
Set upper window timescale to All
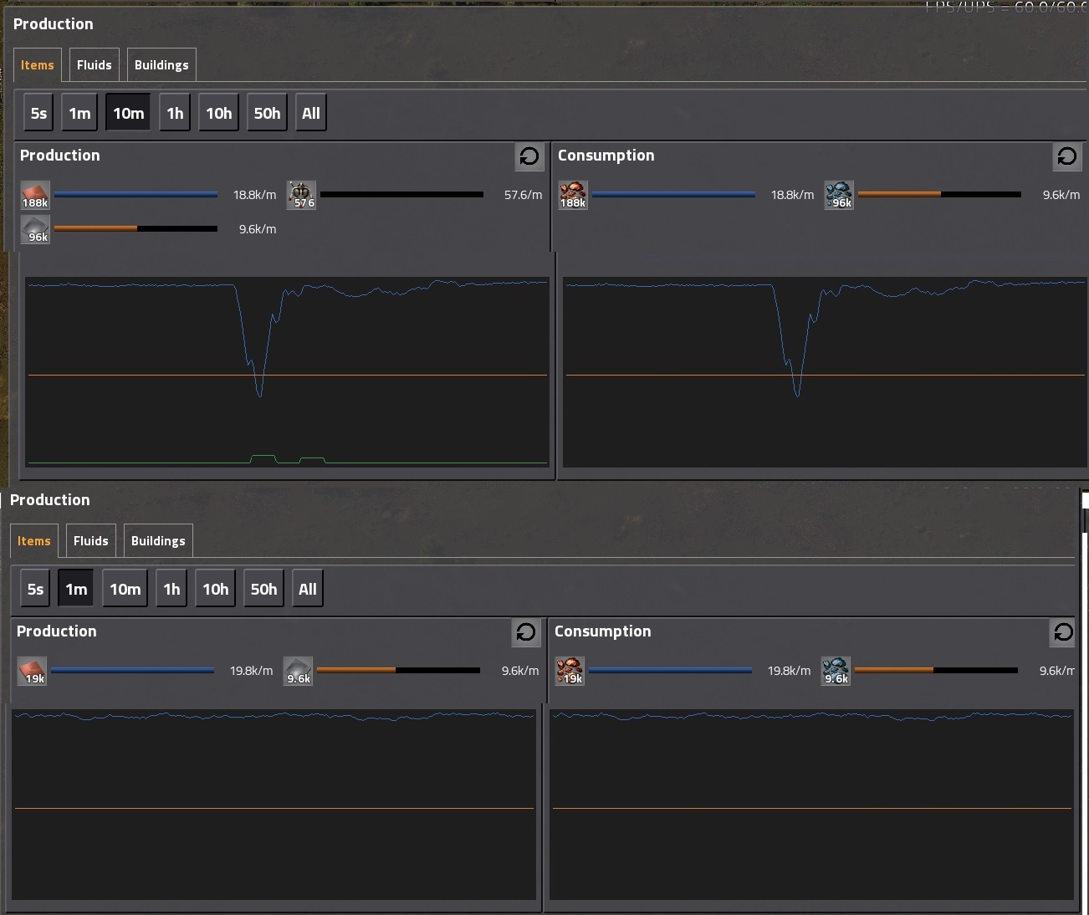pyautogui.click(x=310, y=113)
